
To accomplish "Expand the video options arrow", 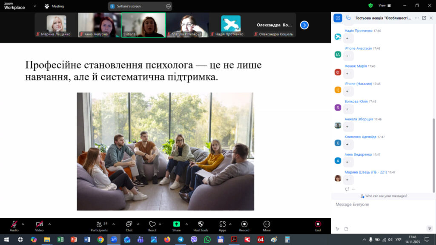I will click(x=49, y=224).
